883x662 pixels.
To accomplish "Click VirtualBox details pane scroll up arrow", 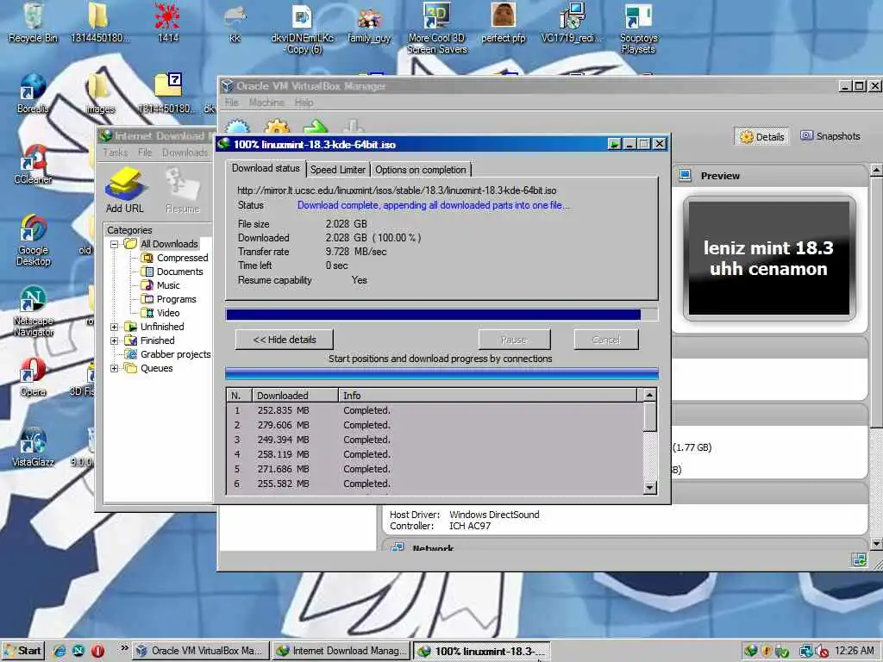I will pyautogui.click(x=876, y=170).
